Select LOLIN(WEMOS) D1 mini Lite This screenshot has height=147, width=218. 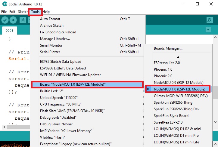coord(178,142)
